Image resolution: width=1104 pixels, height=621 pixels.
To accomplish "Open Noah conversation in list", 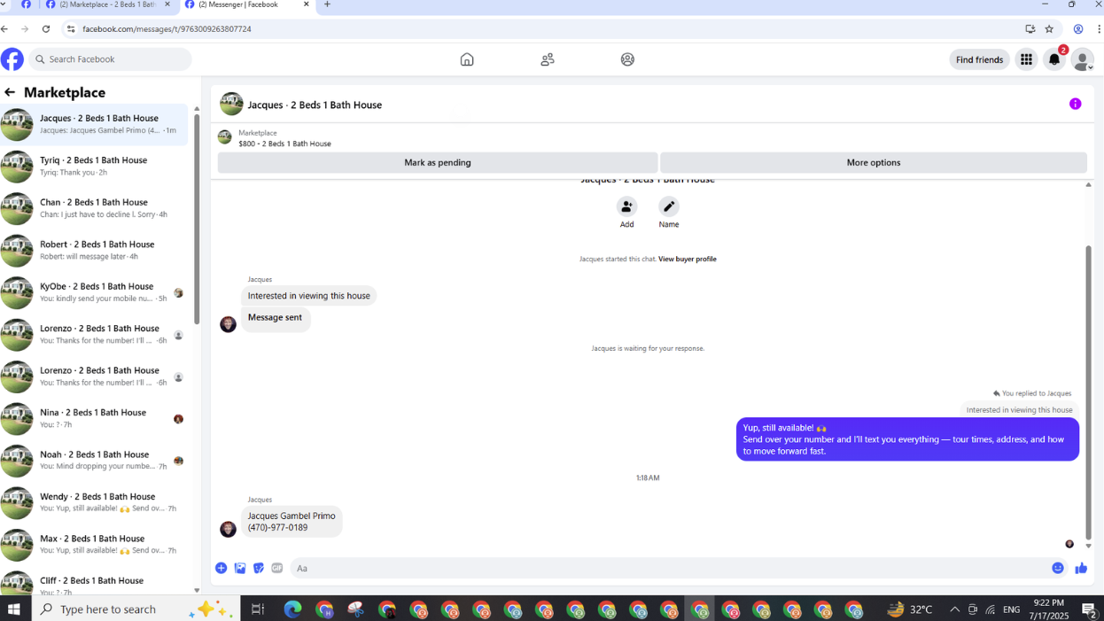I will click(94, 461).
